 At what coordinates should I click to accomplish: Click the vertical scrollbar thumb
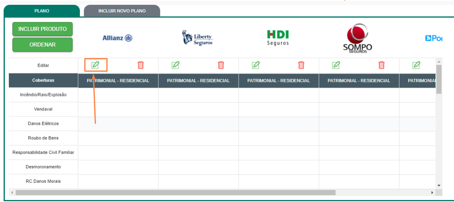pyautogui.click(x=439, y=79)
